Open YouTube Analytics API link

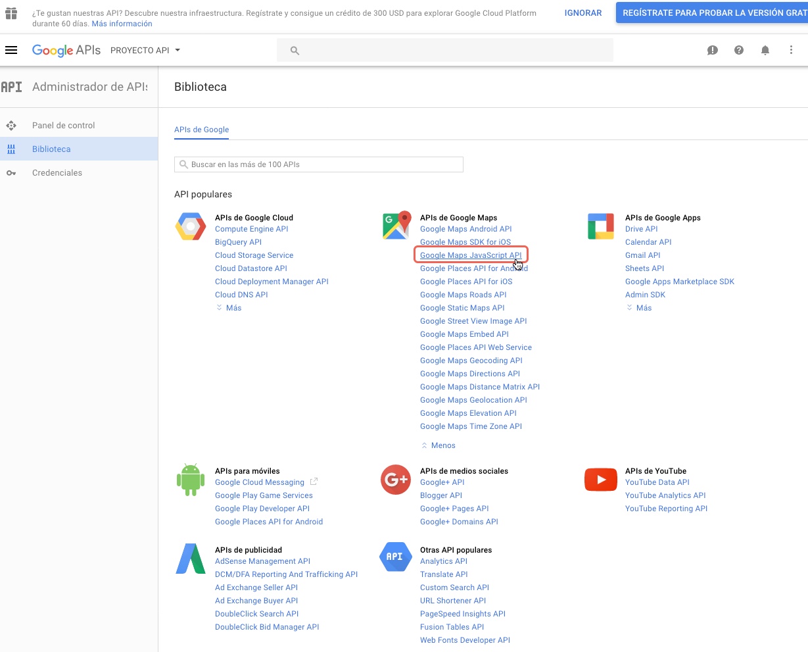coord(665,495)
